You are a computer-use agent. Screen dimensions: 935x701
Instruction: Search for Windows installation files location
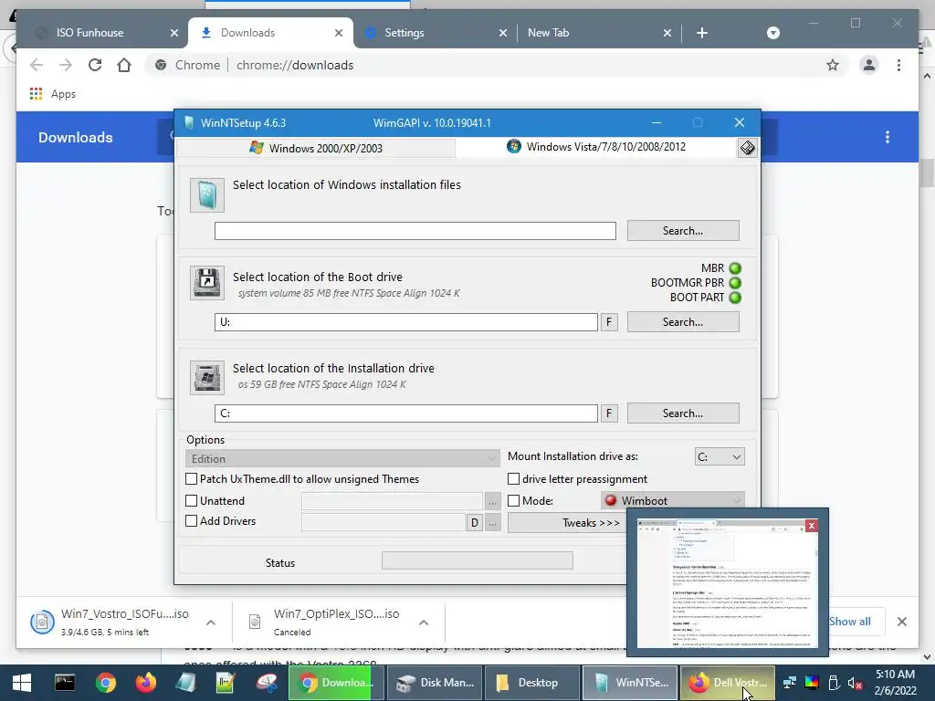pos(683,231)
